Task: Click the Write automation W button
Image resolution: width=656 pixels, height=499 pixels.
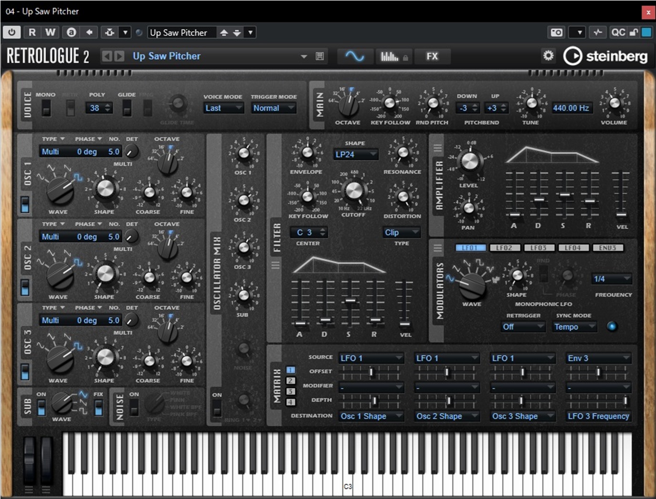Action: (x=50, y=32)
